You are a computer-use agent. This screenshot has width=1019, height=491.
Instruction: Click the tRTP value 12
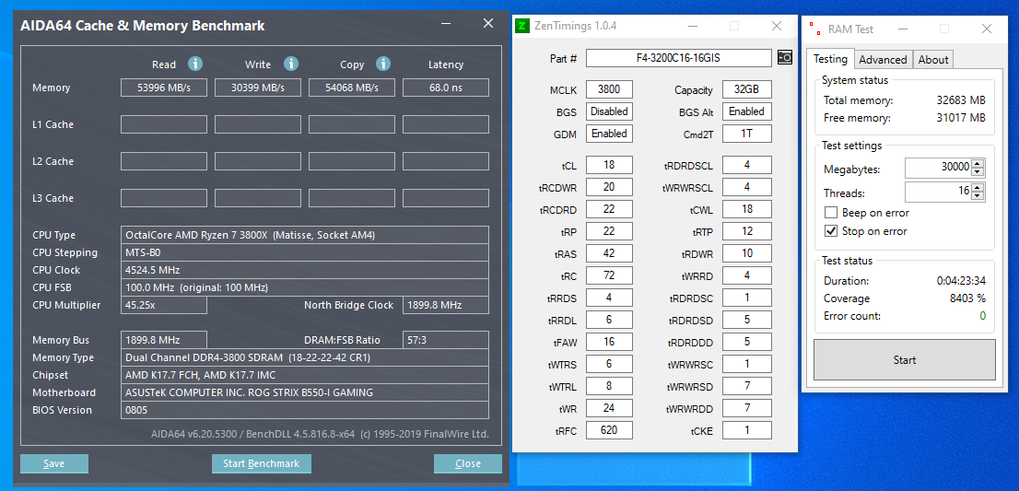[746, 231]
